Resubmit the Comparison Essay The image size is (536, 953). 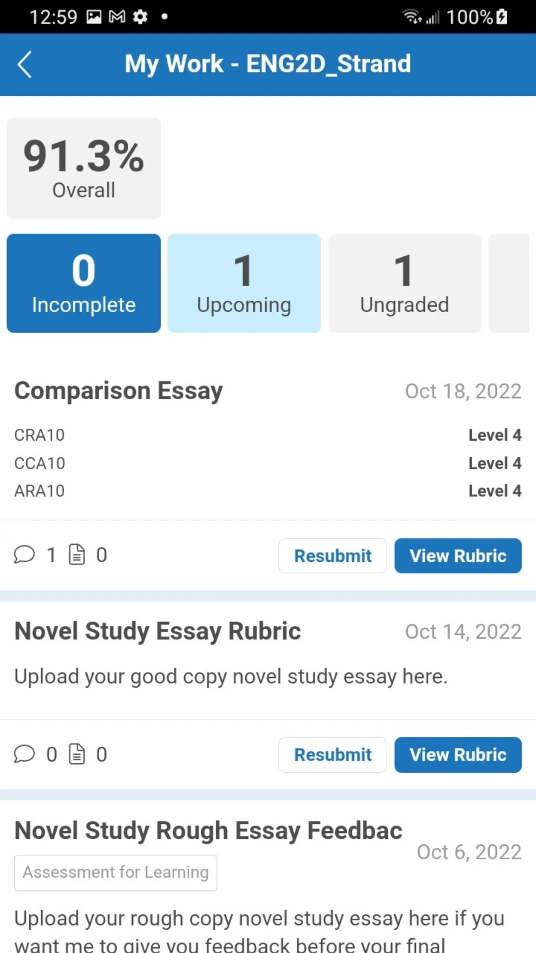coord(333,556)
